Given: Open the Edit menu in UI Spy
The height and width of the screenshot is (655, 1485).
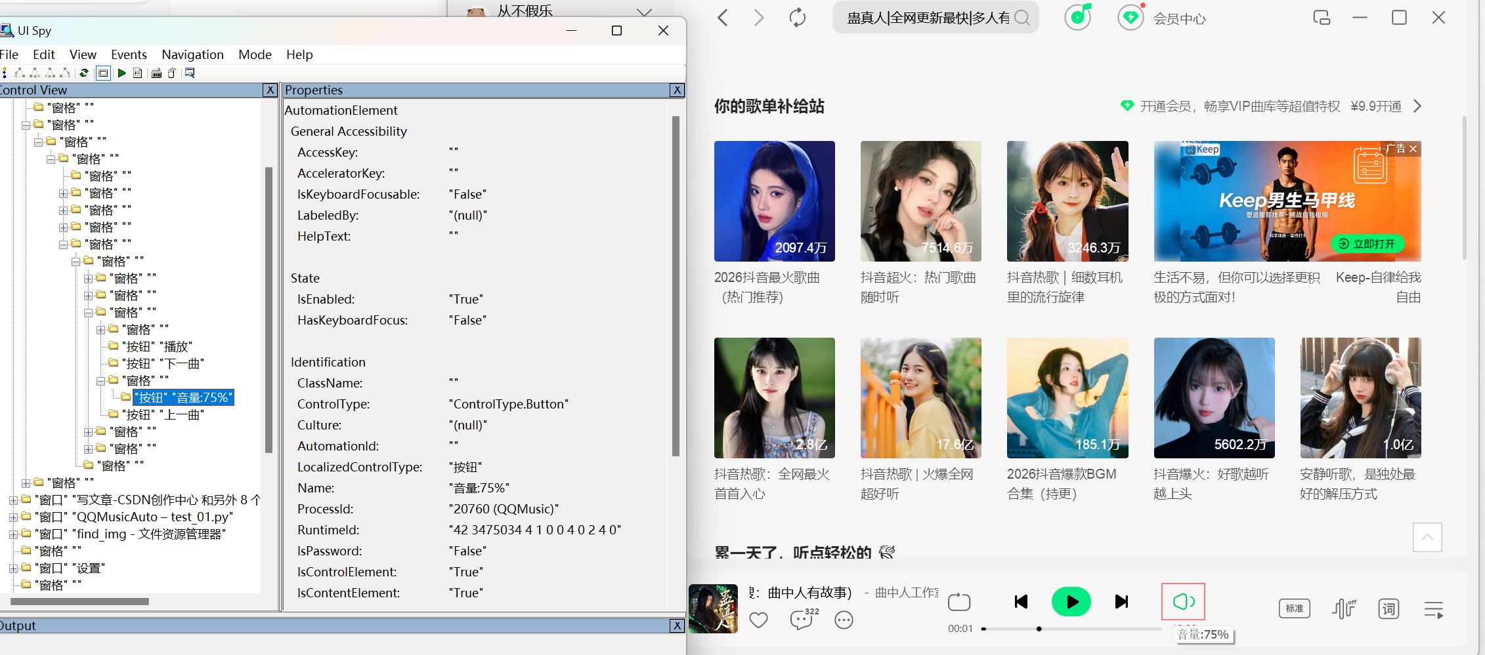Looking at the screenshot, I should tap(44, 54).
